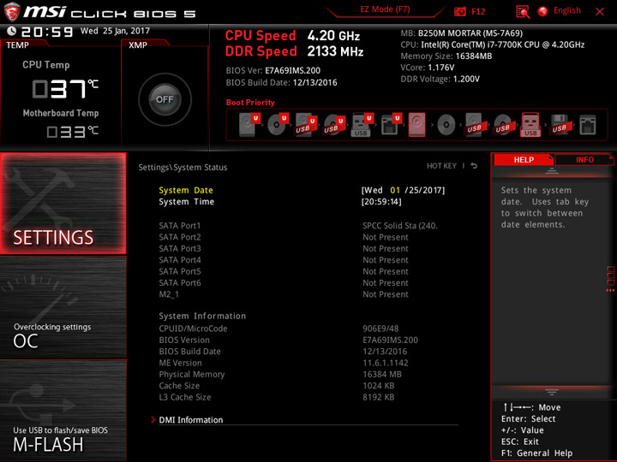
Task: Click the help panel bottom grip handle
Action: coord(552,392)
